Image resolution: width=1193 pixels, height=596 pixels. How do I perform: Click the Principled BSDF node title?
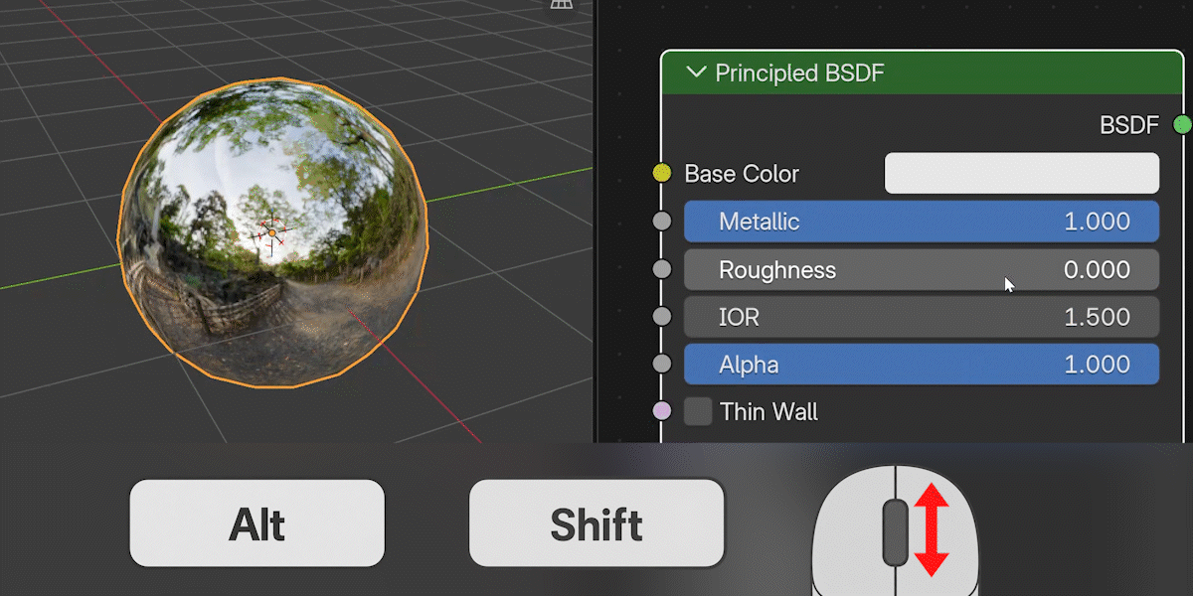799,73
